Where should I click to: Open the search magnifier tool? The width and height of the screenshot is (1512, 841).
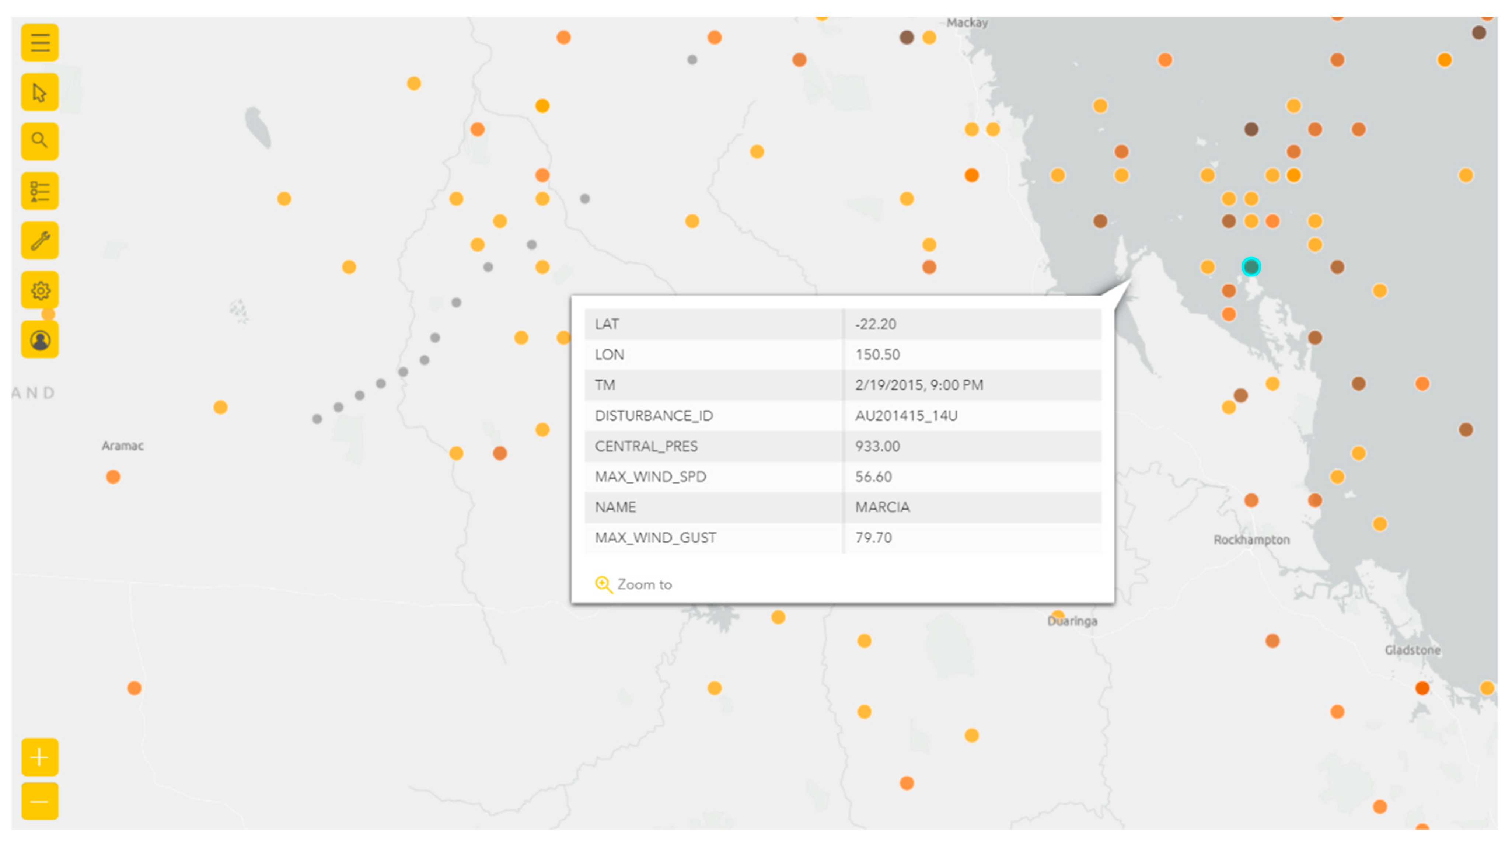coord(40,142)
